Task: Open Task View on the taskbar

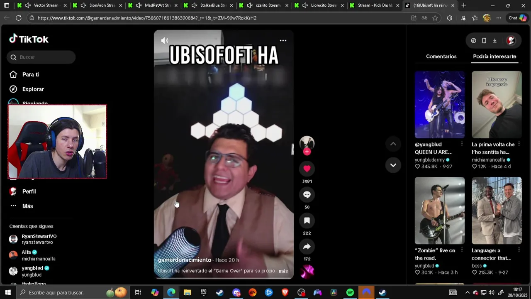Action: click(x=138, y=292)
